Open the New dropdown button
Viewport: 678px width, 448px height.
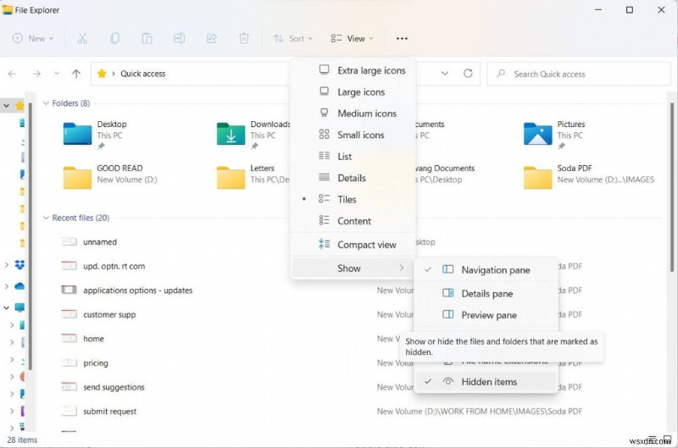33,38
